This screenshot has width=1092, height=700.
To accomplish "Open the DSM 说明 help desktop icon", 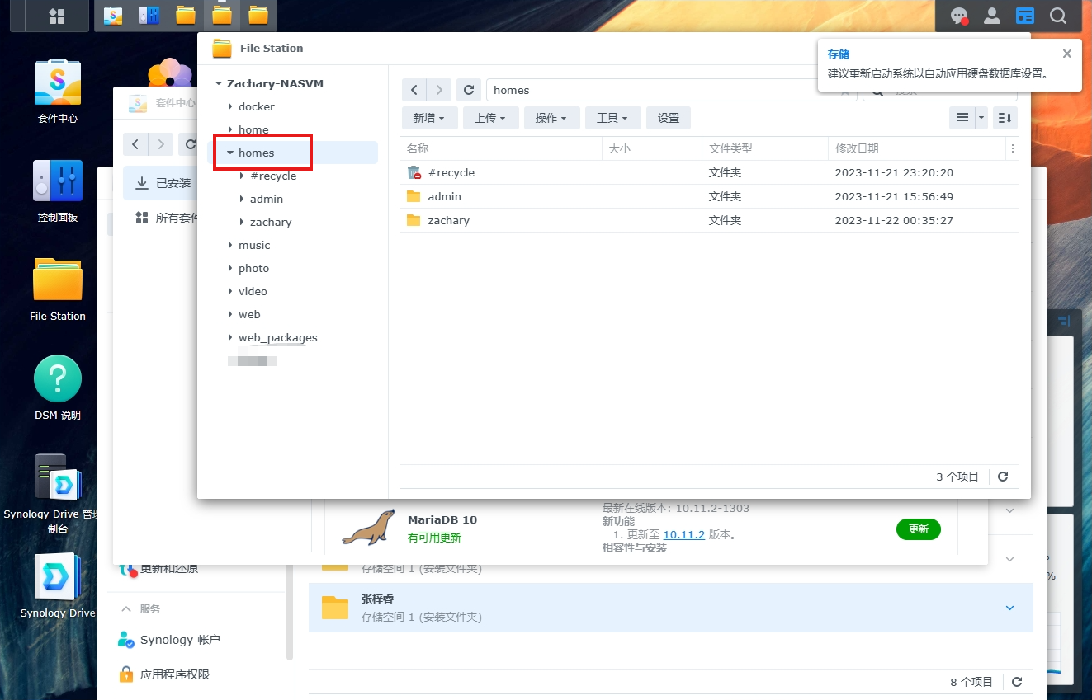I will 58,388.
